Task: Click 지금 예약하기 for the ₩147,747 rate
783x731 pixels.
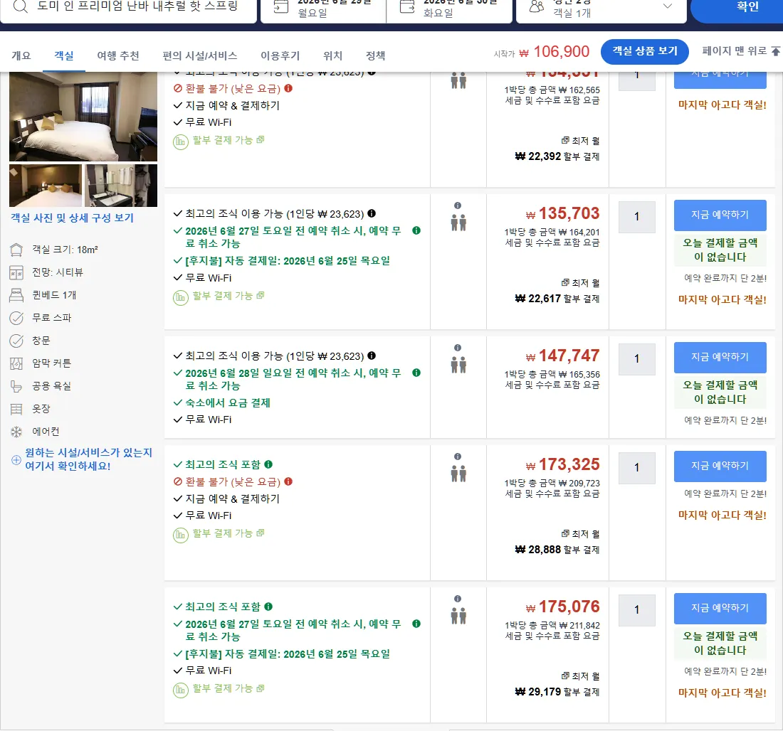Action: [x=720, y=357]
